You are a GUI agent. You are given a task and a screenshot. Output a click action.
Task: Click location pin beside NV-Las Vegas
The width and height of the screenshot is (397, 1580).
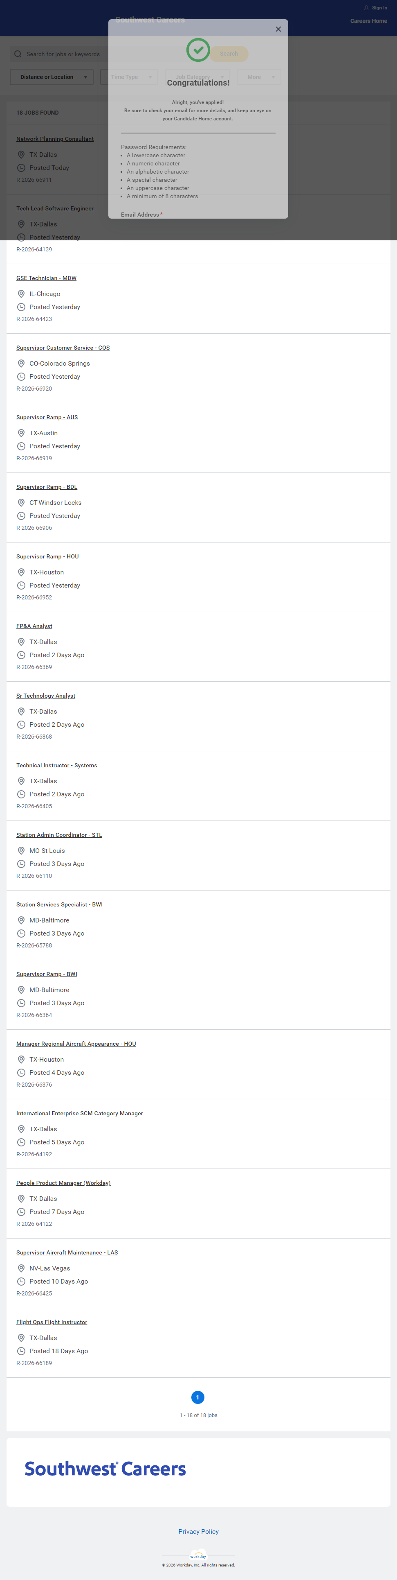[21, 1268]
